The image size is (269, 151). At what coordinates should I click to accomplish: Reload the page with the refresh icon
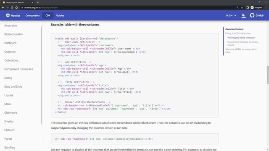(x=12, y=8)
